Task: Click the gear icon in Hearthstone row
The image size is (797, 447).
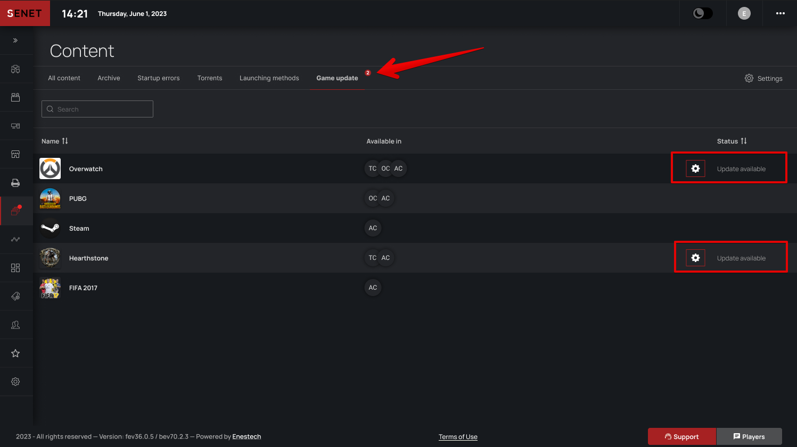Action: 695,258
